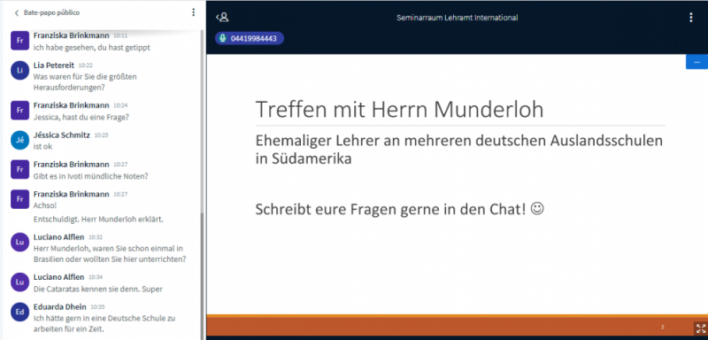
Task: Click Franziska Brinkmann avatar at 10:11
Action: tap(19, 41)
